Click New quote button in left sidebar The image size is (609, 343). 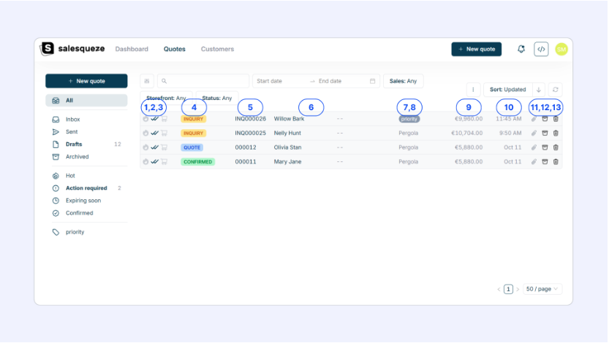[x=86, y=81]
